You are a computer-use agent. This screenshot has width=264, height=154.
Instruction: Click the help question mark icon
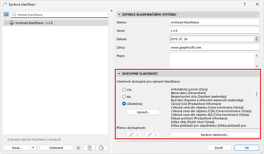click(x=245, y=4)
